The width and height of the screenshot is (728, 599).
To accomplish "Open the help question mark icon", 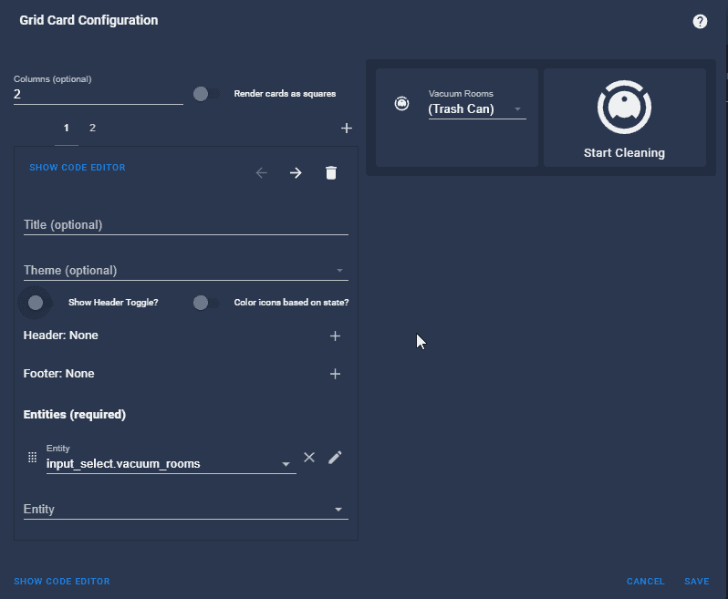I will click(700, 21).
